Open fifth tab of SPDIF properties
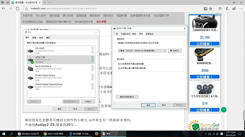Screen dimensions: 245x137 pyautogui.click(x=150, y=34)
